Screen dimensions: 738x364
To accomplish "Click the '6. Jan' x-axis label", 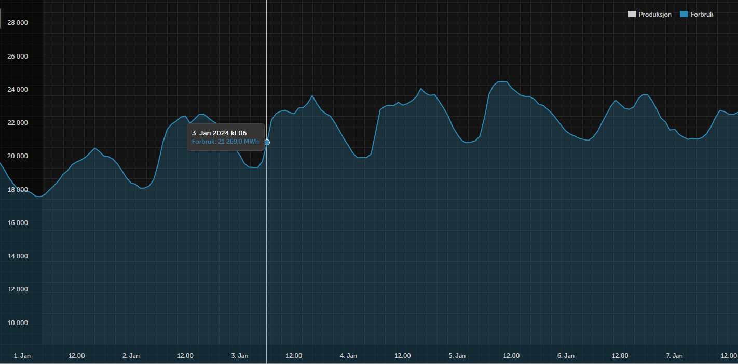I will point(566,356).
